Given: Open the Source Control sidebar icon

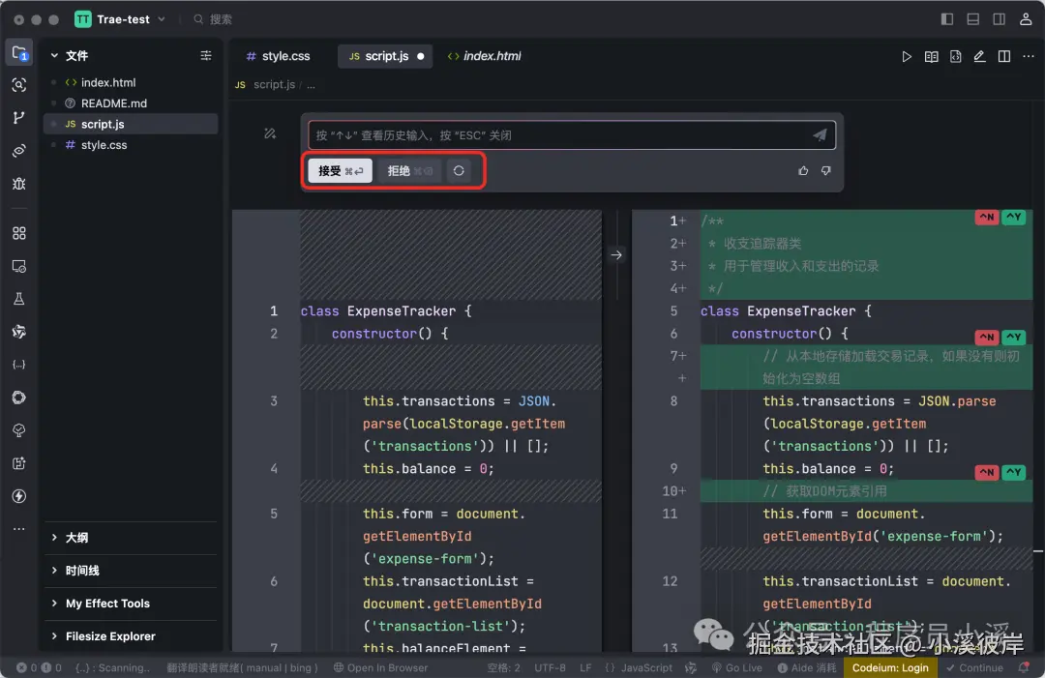Looking at the screenshot, I should click(18, 118).
